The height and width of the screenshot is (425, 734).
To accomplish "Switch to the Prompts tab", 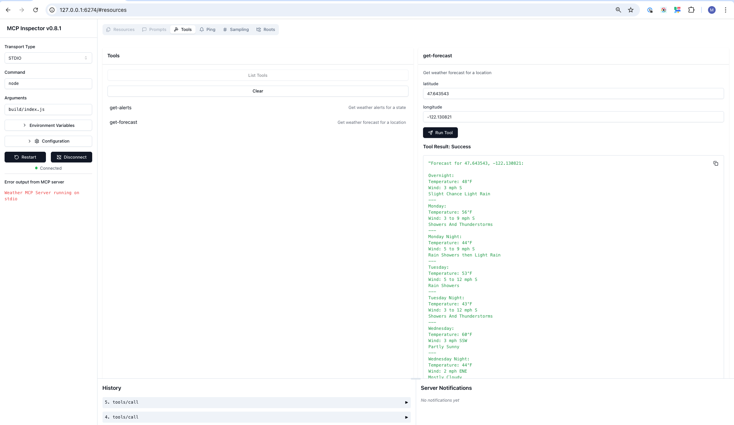I will coord(154,29).
